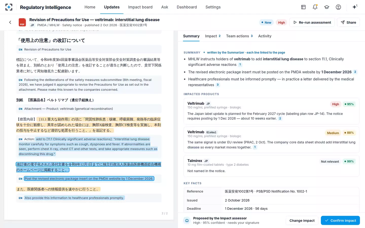365x228 pixels.
Task: Go to the Home menu
Action: 90,7
